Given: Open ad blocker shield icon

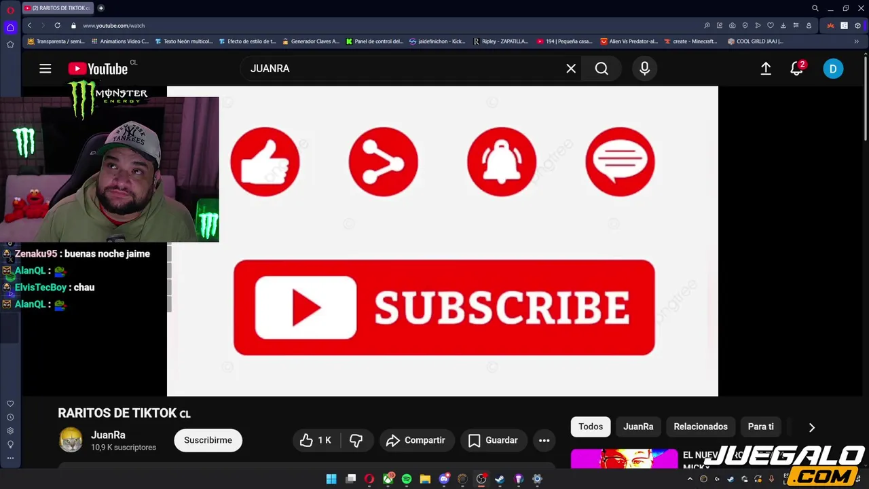Looking at the screenshot, I should [x=745, y=25].
